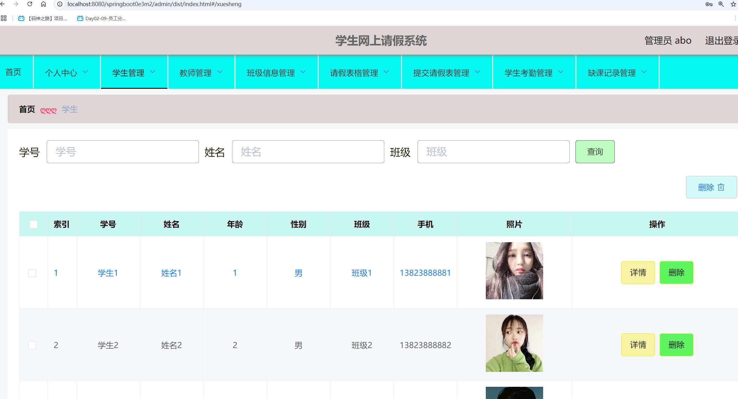This screenshot has width=738, height=399.
Task: Click the browser reload icon
Action: (x=30, y=4)
